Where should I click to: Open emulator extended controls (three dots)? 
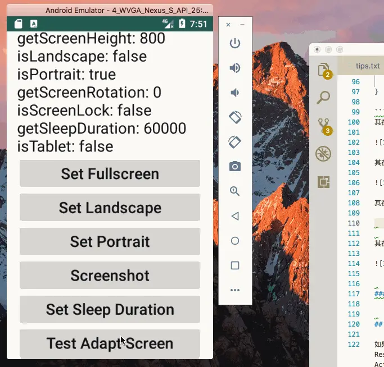point(235,290)
